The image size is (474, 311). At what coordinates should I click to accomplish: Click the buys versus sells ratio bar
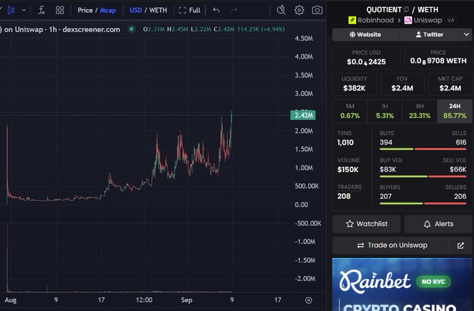423,149
